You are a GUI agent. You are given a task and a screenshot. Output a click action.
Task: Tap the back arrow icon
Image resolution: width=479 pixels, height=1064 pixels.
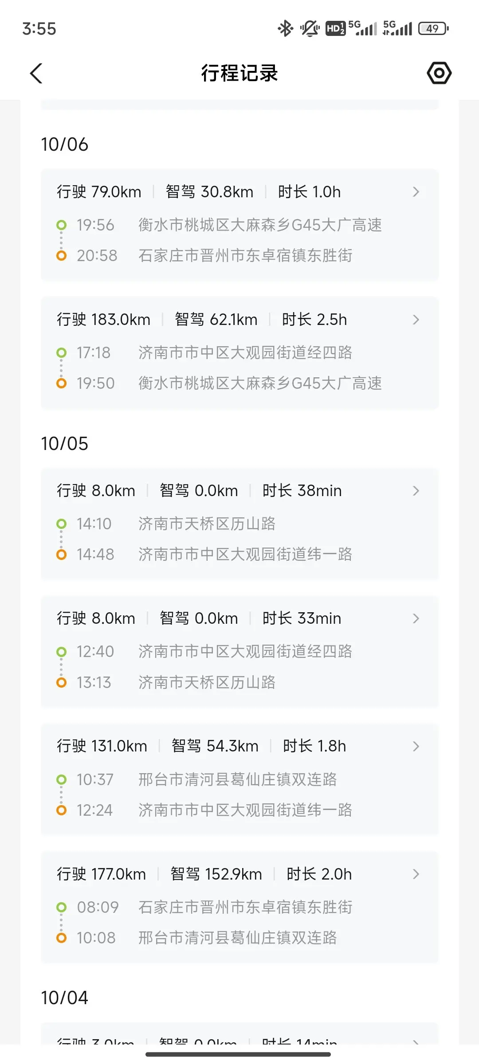click(36, 73)
